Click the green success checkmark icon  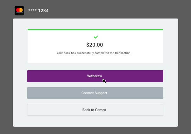[x=96, y=37]
